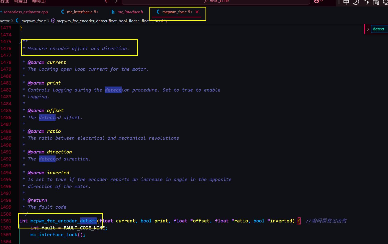This screenshot has width=388, height=244.
Task: Click the moon icon in IME toolbar
Action: click(x=356, y=2)
